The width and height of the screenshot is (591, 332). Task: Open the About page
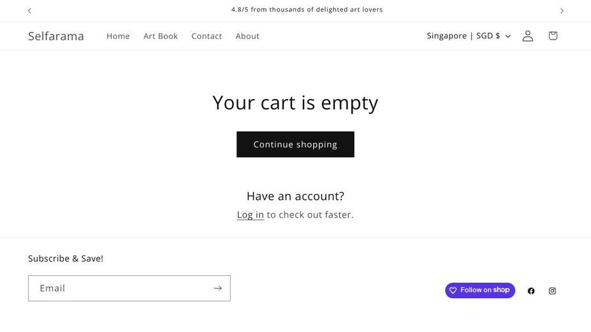(x=247, y=36)
